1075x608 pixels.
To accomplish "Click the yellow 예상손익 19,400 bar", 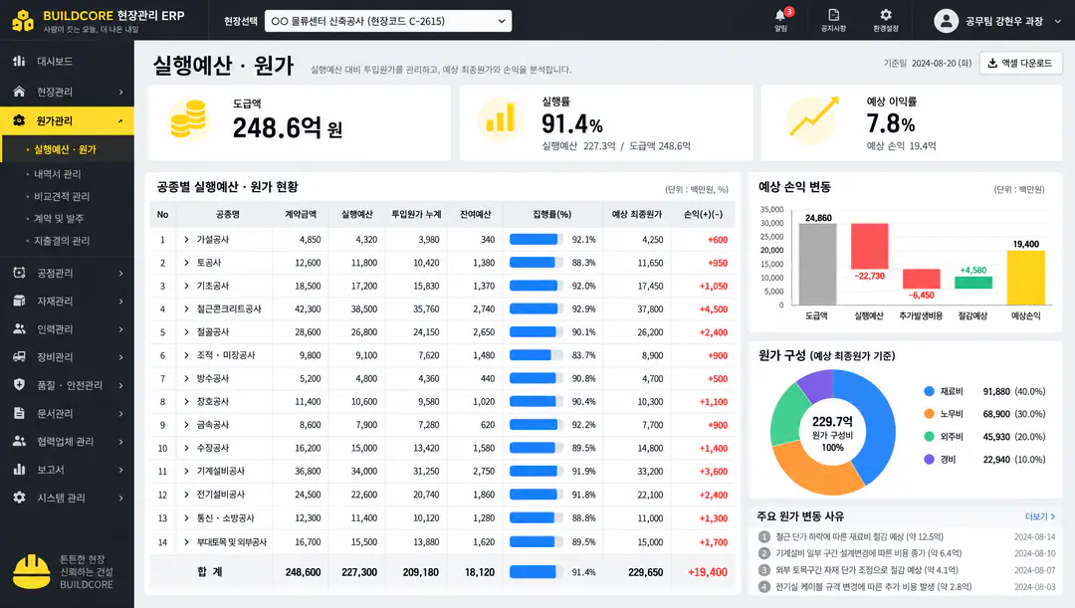I will 1025,278.
